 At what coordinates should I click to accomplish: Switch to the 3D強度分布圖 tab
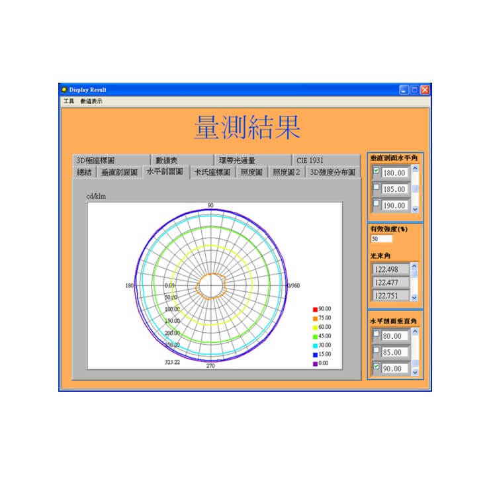tap(332, 172)
